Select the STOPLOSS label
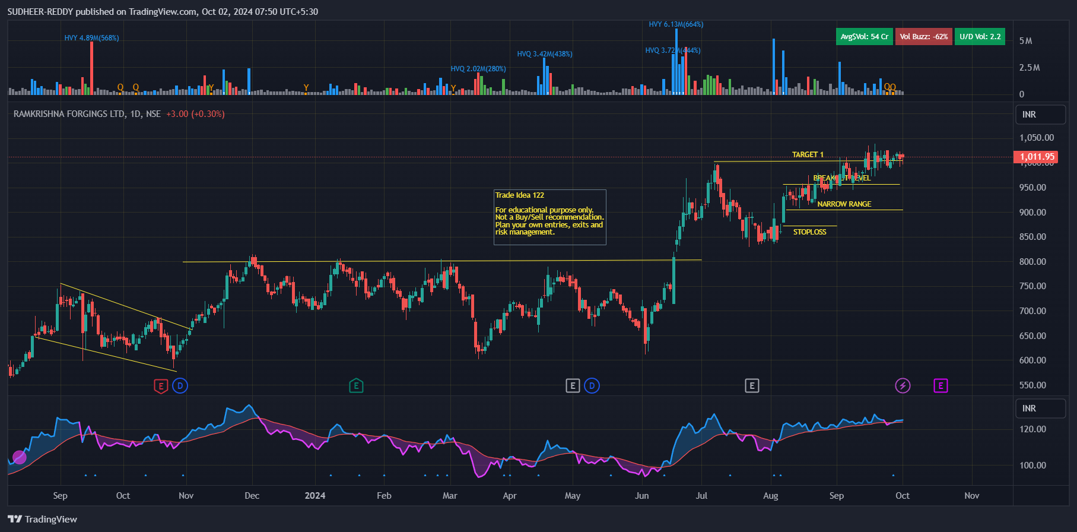The height and width of the screenshot is (532, 1077). (x=810, y=232)
